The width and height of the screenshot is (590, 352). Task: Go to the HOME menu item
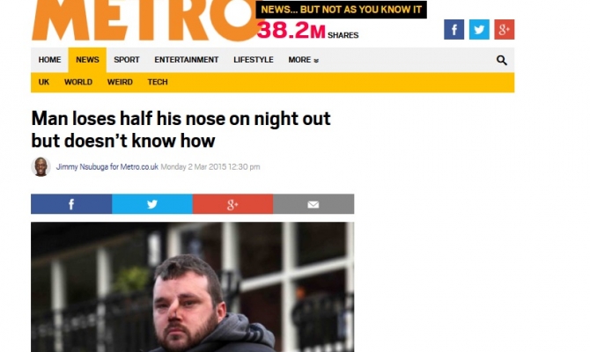click(x=49, y=60)
